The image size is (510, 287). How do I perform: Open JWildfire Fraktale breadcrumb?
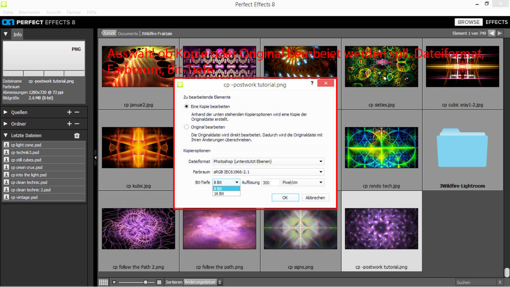coord(157,33)
